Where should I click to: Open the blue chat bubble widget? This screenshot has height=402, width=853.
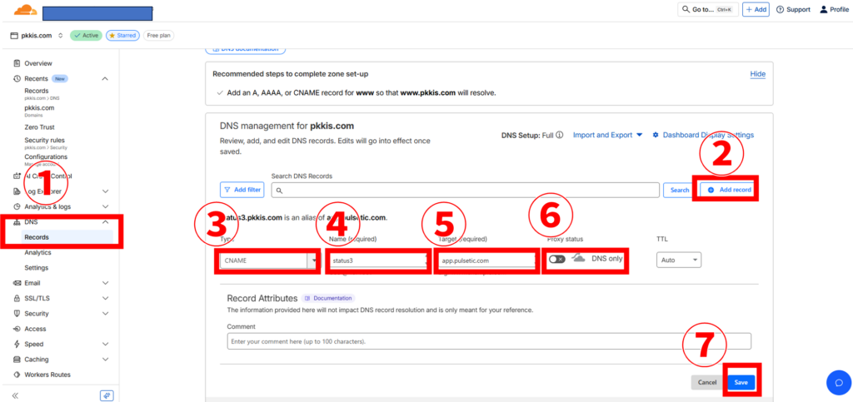[838, 383]
